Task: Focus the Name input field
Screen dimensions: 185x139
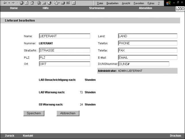Action: 65,36
